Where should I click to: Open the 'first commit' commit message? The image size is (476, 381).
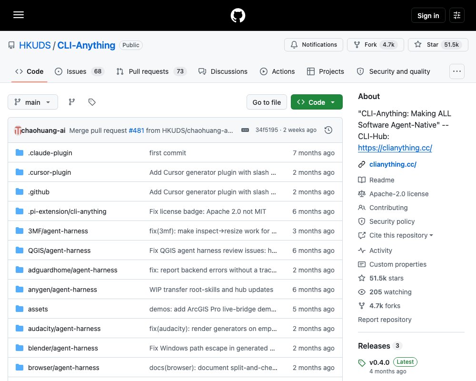click(168, 153)
